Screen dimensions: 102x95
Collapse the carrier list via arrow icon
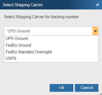pyautogui.click(x=95, y=31)
